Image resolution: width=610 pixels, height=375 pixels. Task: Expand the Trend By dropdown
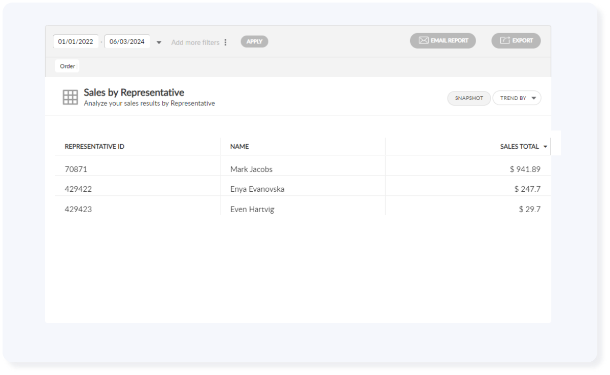(x=533, y=98)
